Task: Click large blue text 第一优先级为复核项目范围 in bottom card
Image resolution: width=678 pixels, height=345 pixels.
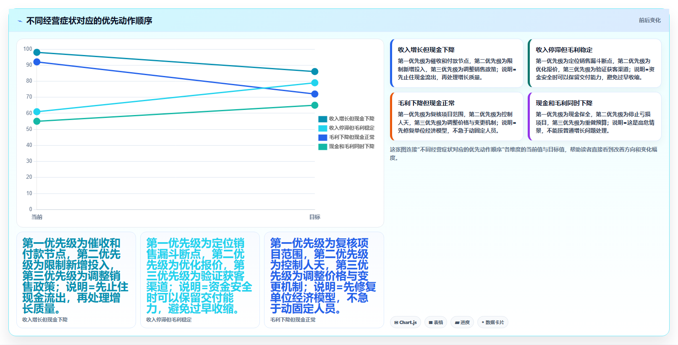Action: point(323,276)
